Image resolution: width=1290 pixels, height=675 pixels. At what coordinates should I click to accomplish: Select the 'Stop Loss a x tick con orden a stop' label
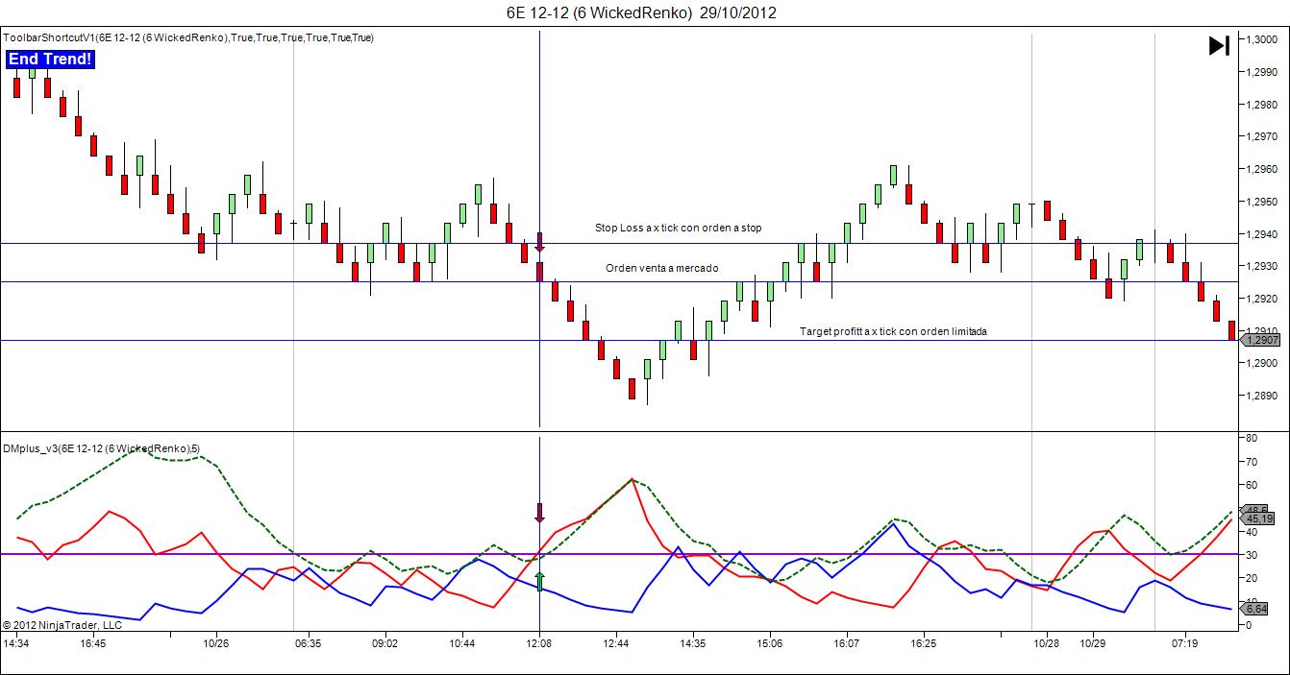pyautogui.click(x=678, y=228)
